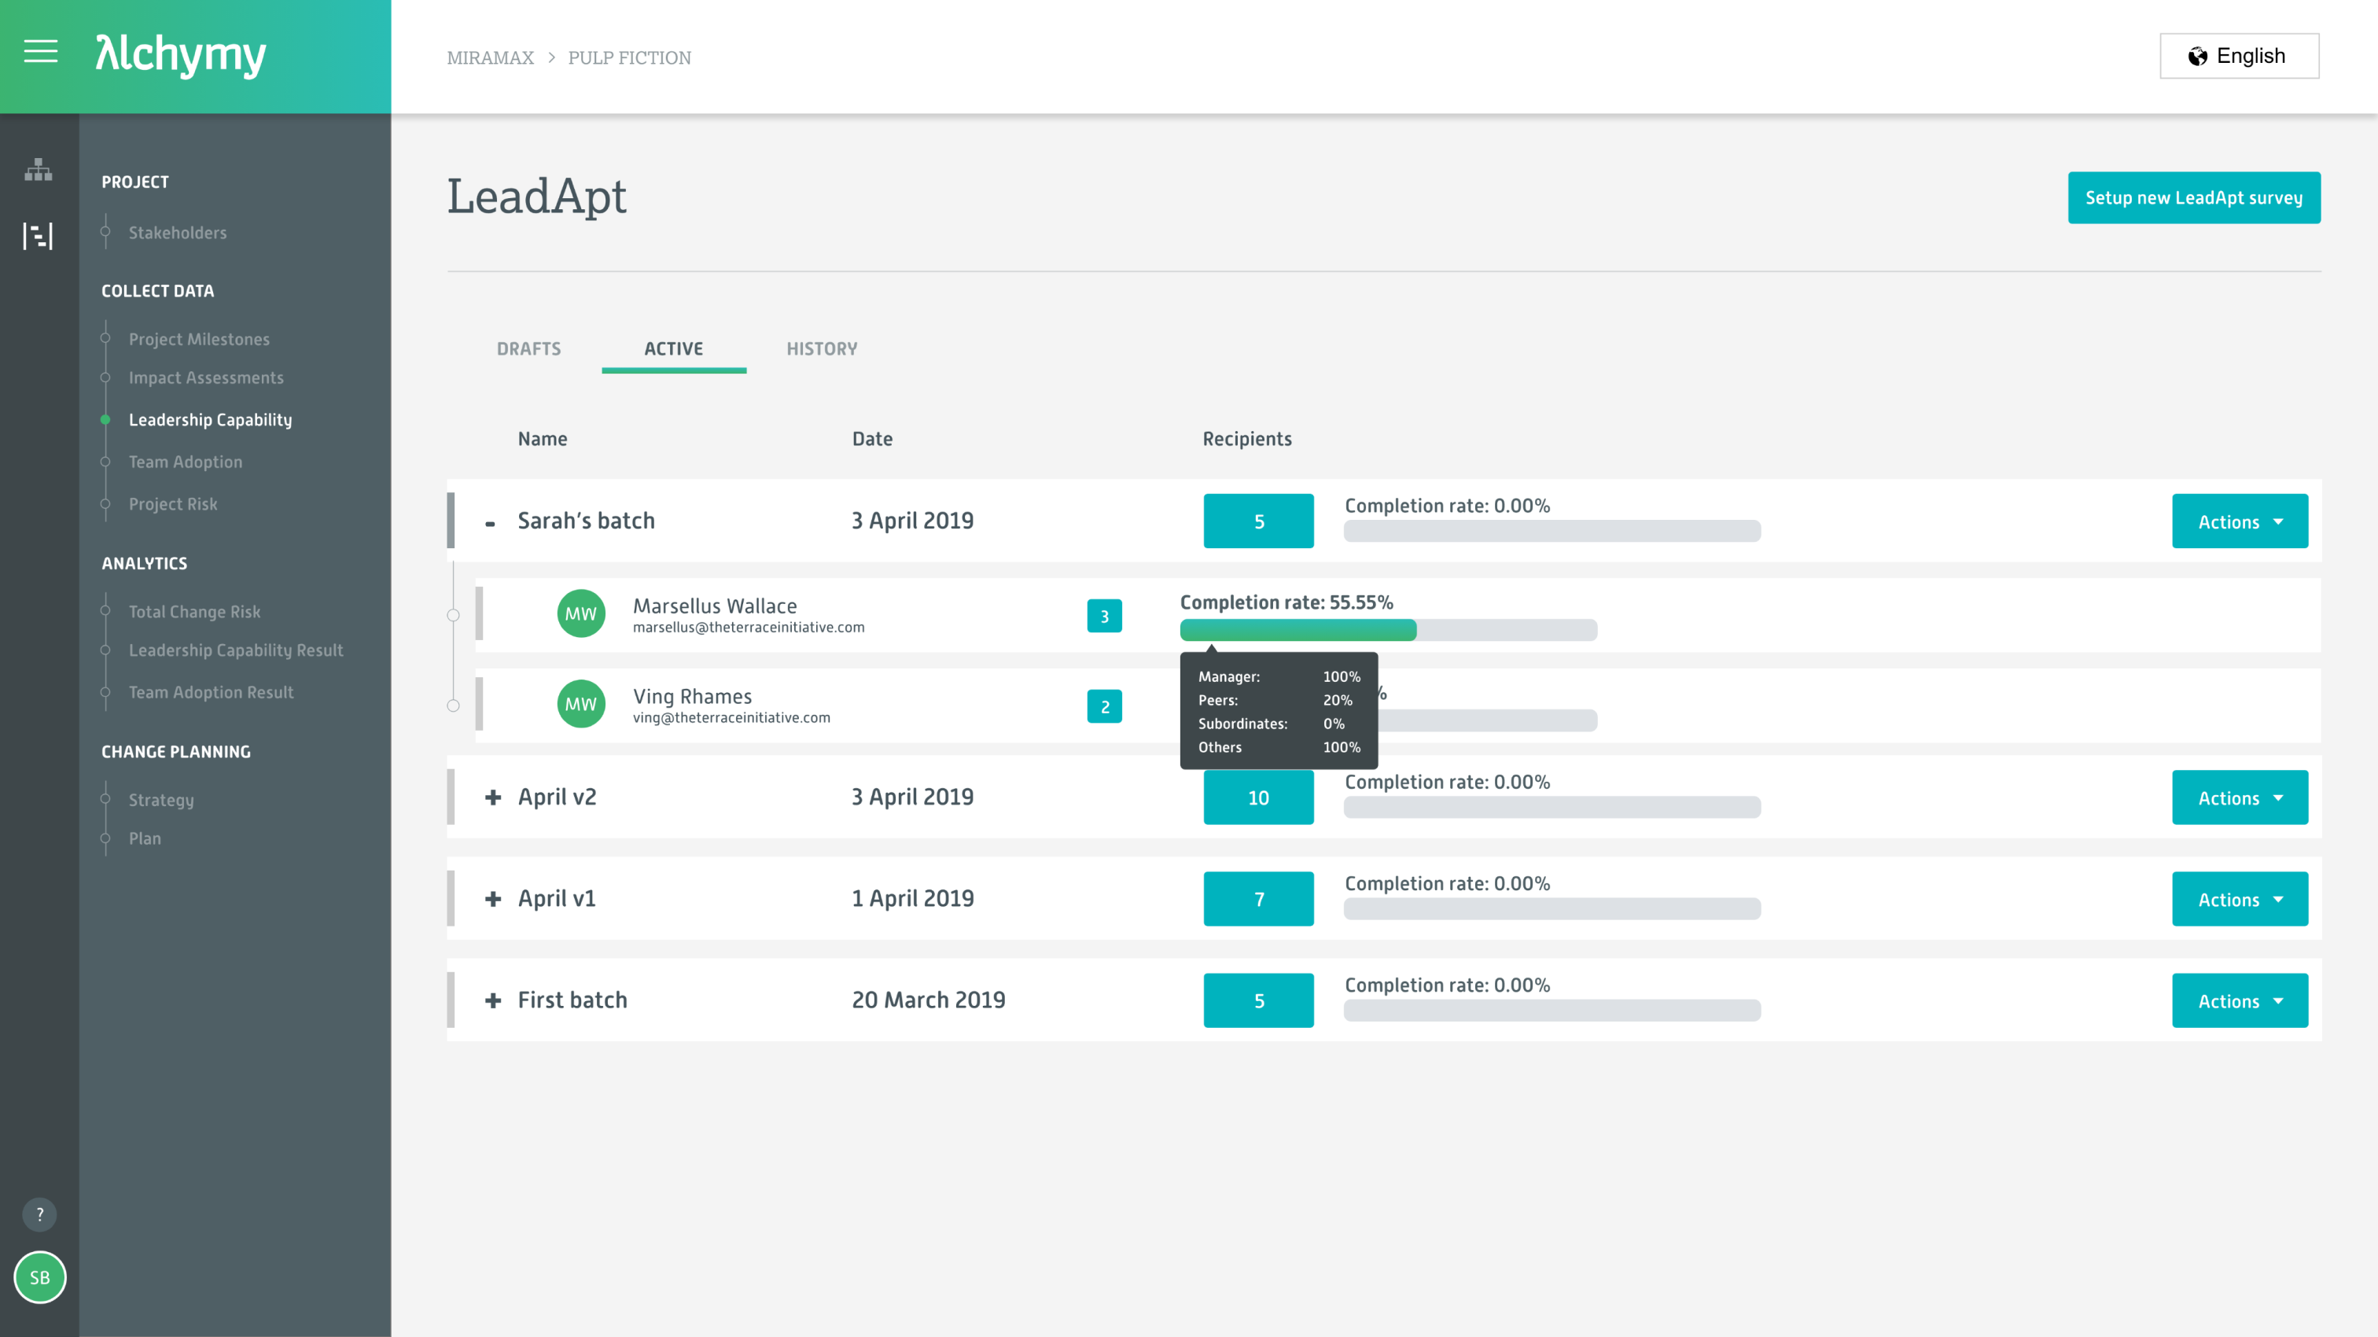Click the recipients badge showing 10 for April v2
Viewport: 2378px width, 1337px height.
[x=1258, y=797]
